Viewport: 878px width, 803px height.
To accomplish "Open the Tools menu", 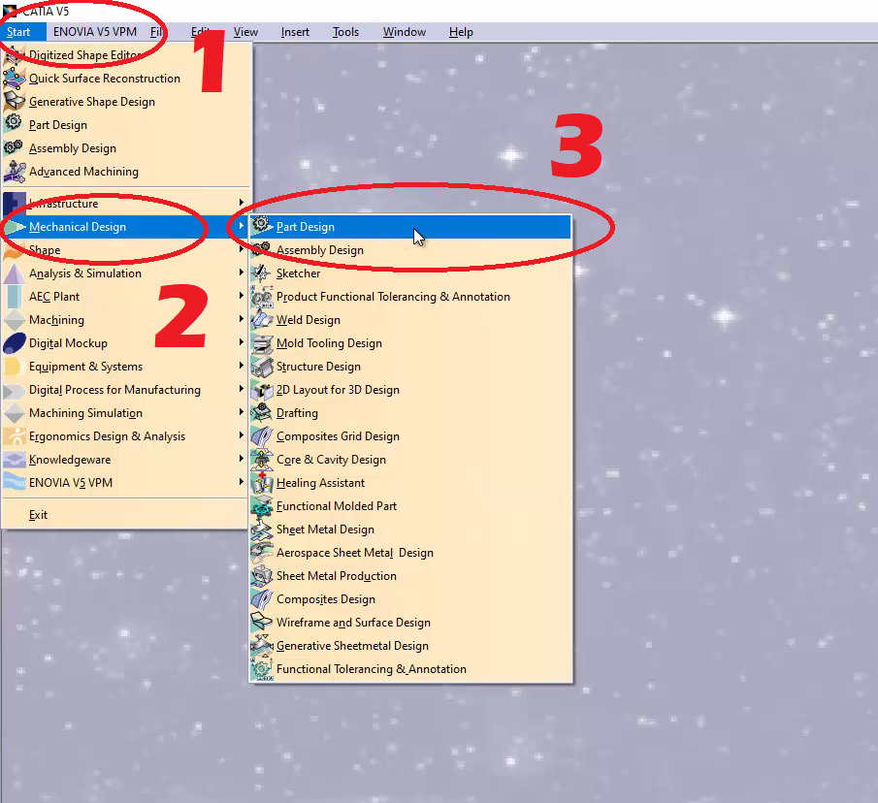I will 345,32.
